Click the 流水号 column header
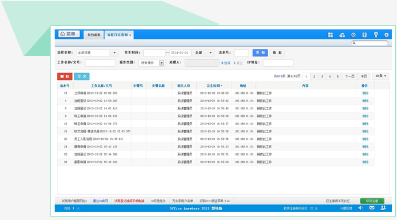This screenshot has height=220, width=397. tap(64, 86)
